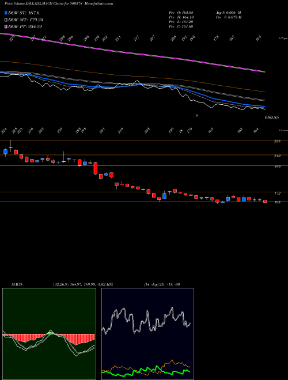Click the 'Pre C: 161.69' value

click(181, 26)
